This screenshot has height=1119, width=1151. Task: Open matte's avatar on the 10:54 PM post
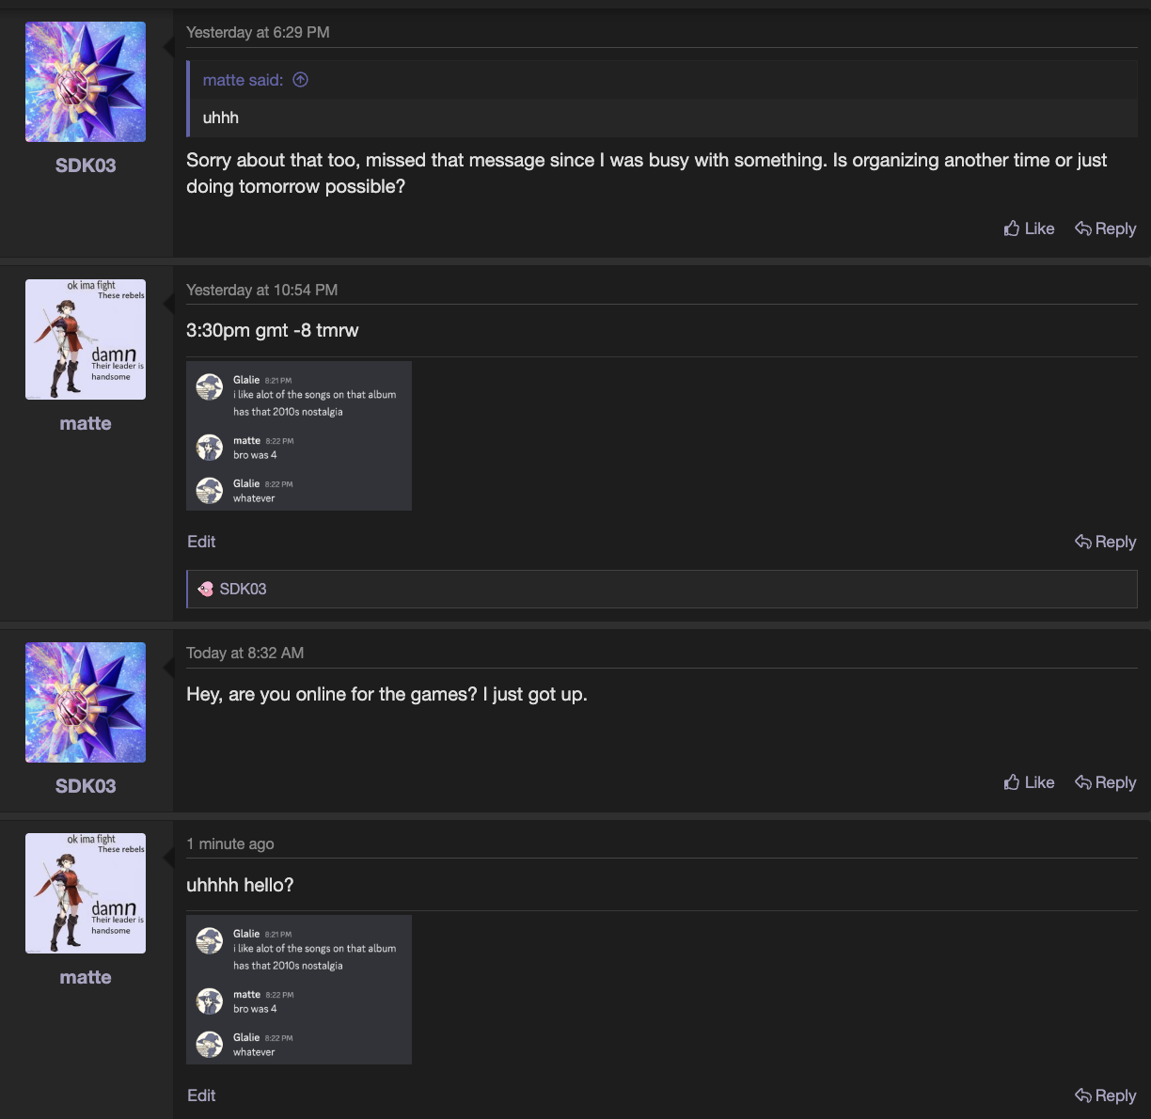86,339
